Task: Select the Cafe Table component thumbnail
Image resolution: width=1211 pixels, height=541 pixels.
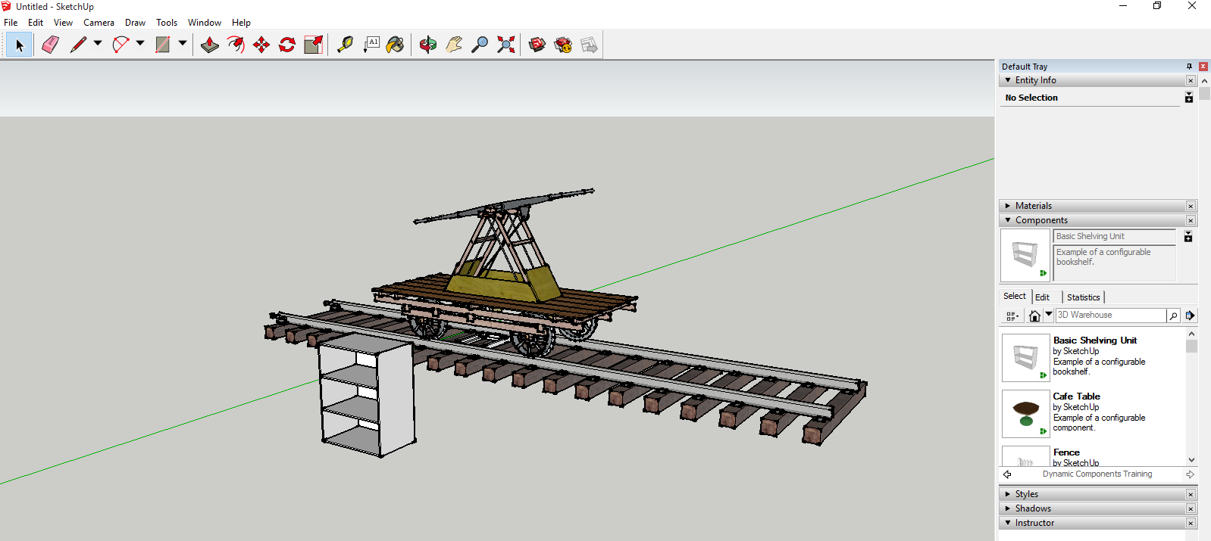Action: tap(1025, 414)
